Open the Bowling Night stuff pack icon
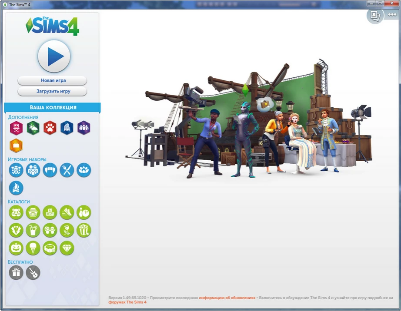This screenshot has height=311, width=401. (84, 212)
